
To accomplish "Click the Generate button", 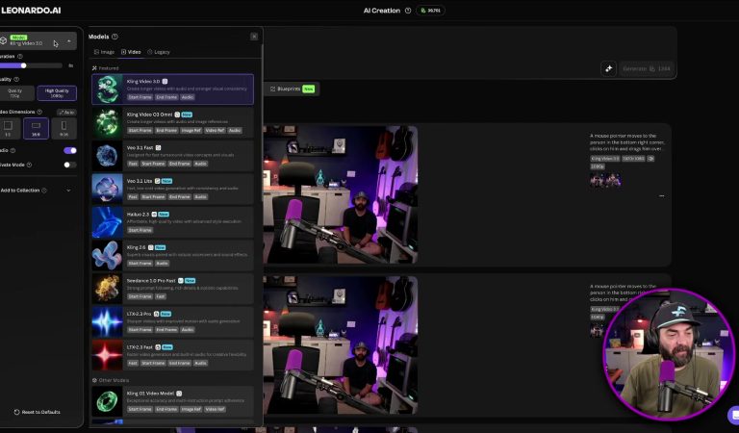I will pyautogui.click(x=647, y=68).
